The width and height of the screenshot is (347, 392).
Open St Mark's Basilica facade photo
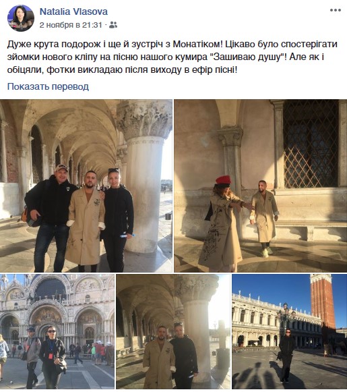coord(57,331)
